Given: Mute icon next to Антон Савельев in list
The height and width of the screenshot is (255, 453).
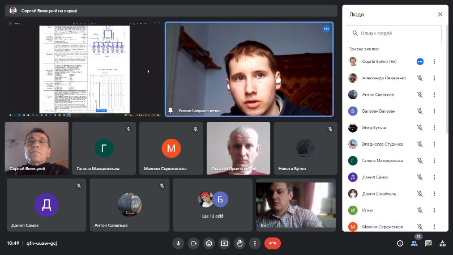Looking at the screenshot, I should (420, 95).
